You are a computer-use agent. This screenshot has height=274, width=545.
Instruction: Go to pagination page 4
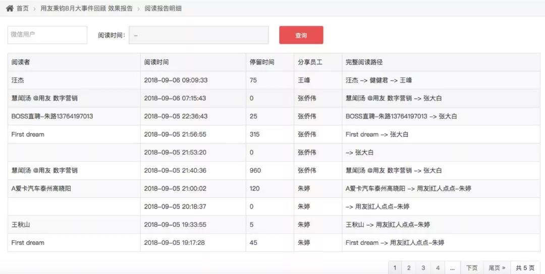(x=438, y=268)
